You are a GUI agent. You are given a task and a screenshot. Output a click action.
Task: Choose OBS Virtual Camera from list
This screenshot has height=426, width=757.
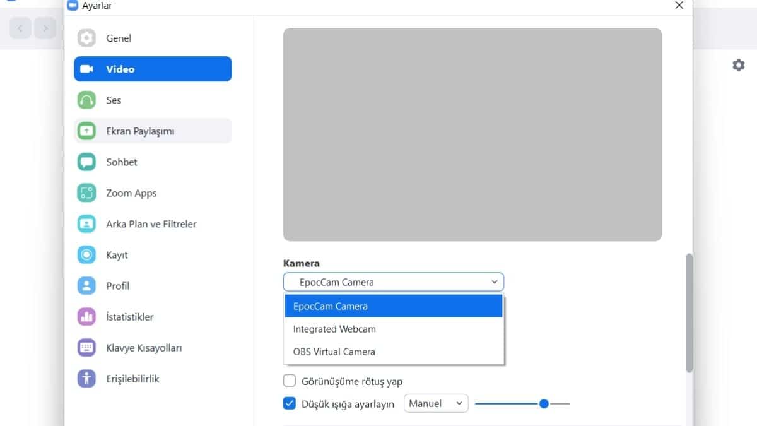394,352
